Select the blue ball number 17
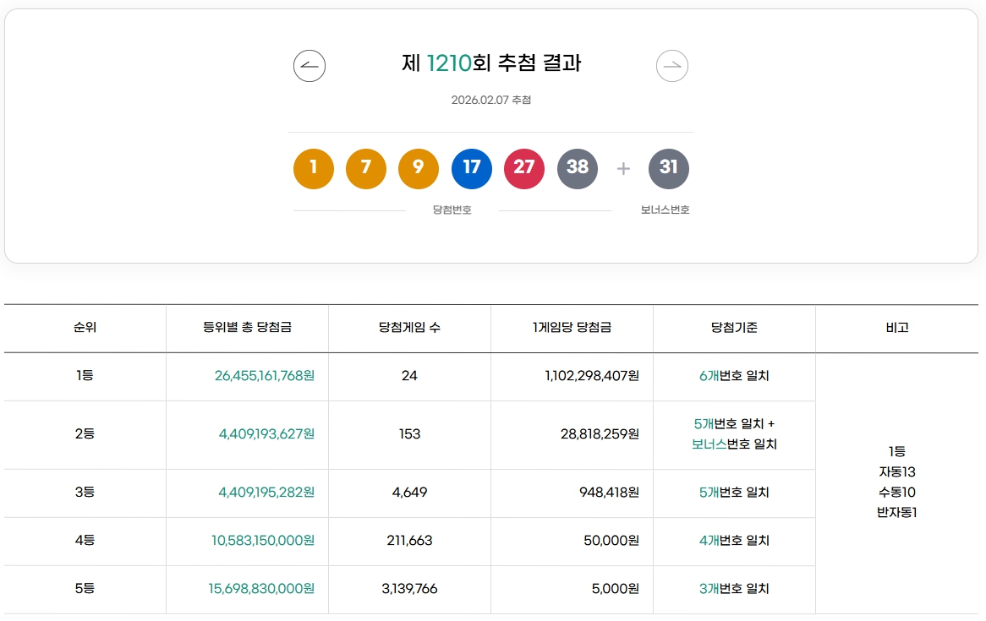 tap(471, 168)
